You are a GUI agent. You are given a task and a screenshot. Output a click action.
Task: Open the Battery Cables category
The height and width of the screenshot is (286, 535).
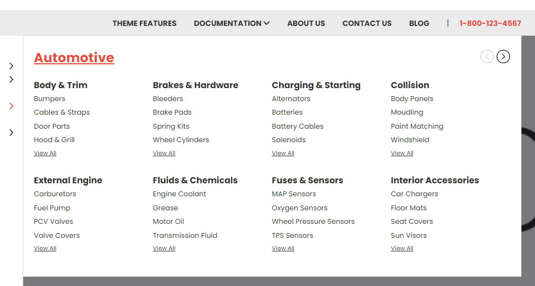[x=298, y=126]
